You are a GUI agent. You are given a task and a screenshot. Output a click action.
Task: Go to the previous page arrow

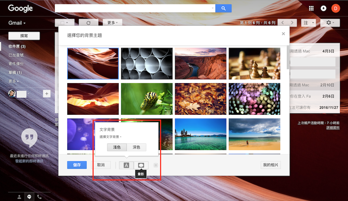pyautogui.click(x=283, y=23)
